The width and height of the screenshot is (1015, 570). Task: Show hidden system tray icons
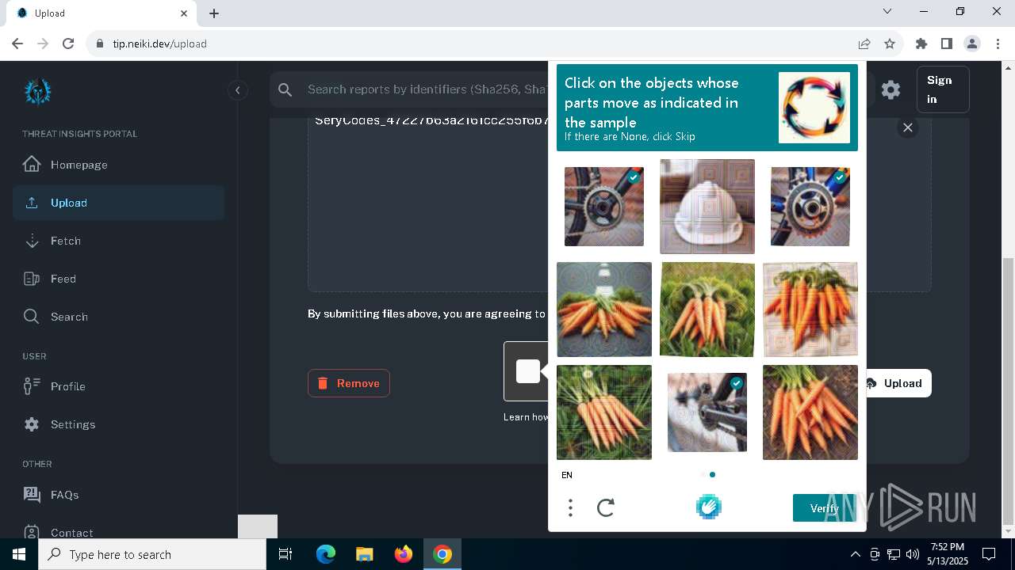point(855,554)
